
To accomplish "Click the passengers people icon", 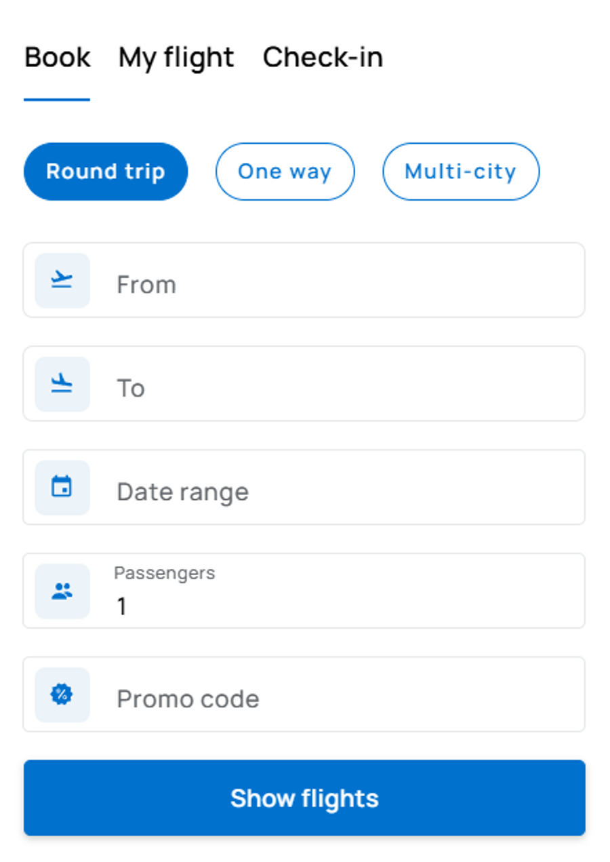I will 62,591.
